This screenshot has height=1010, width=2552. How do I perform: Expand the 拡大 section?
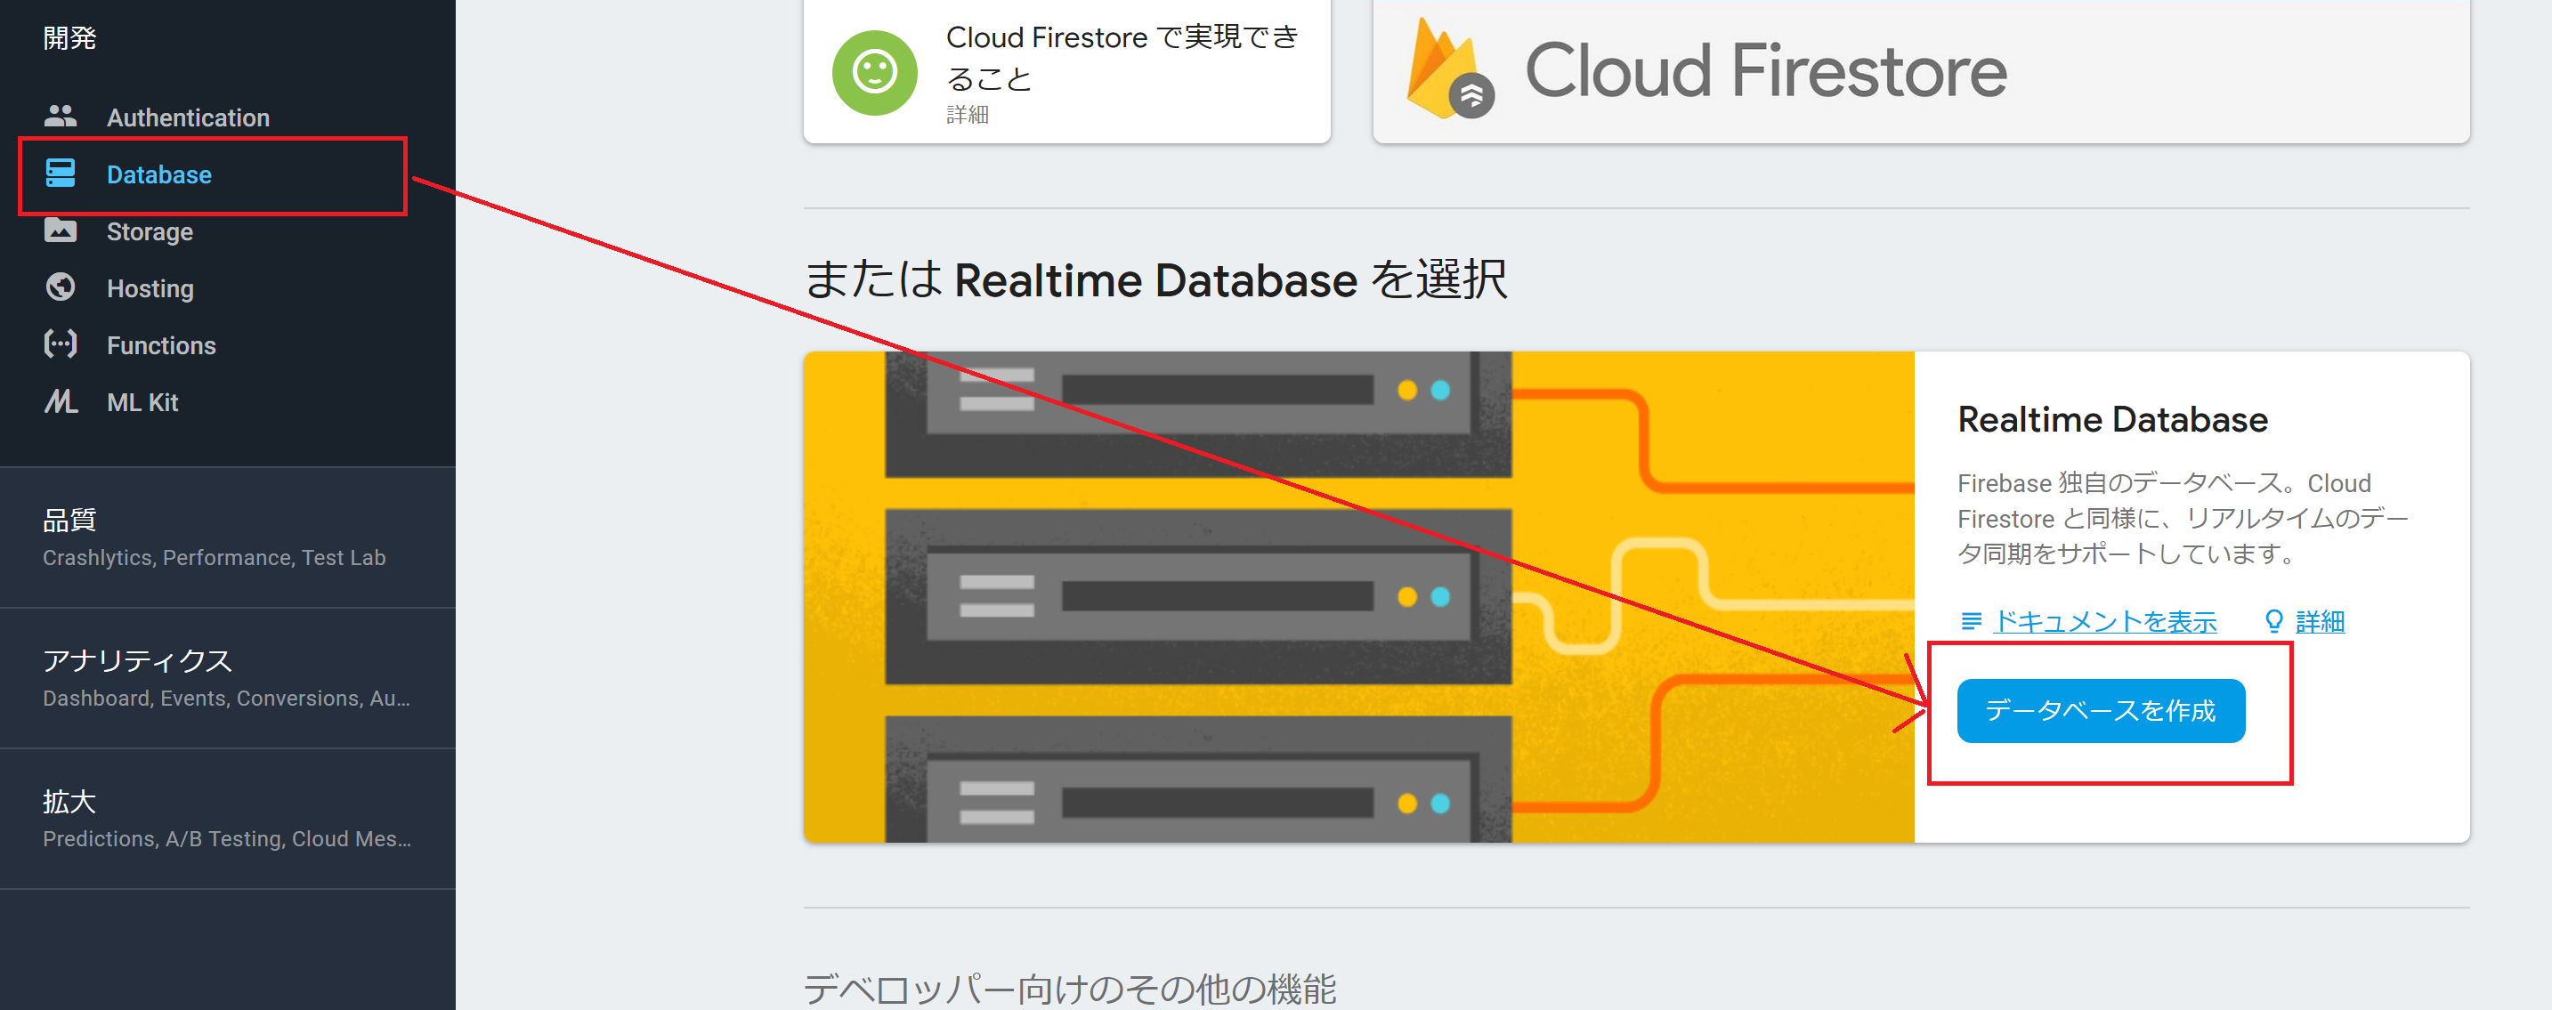coord(228,819)
